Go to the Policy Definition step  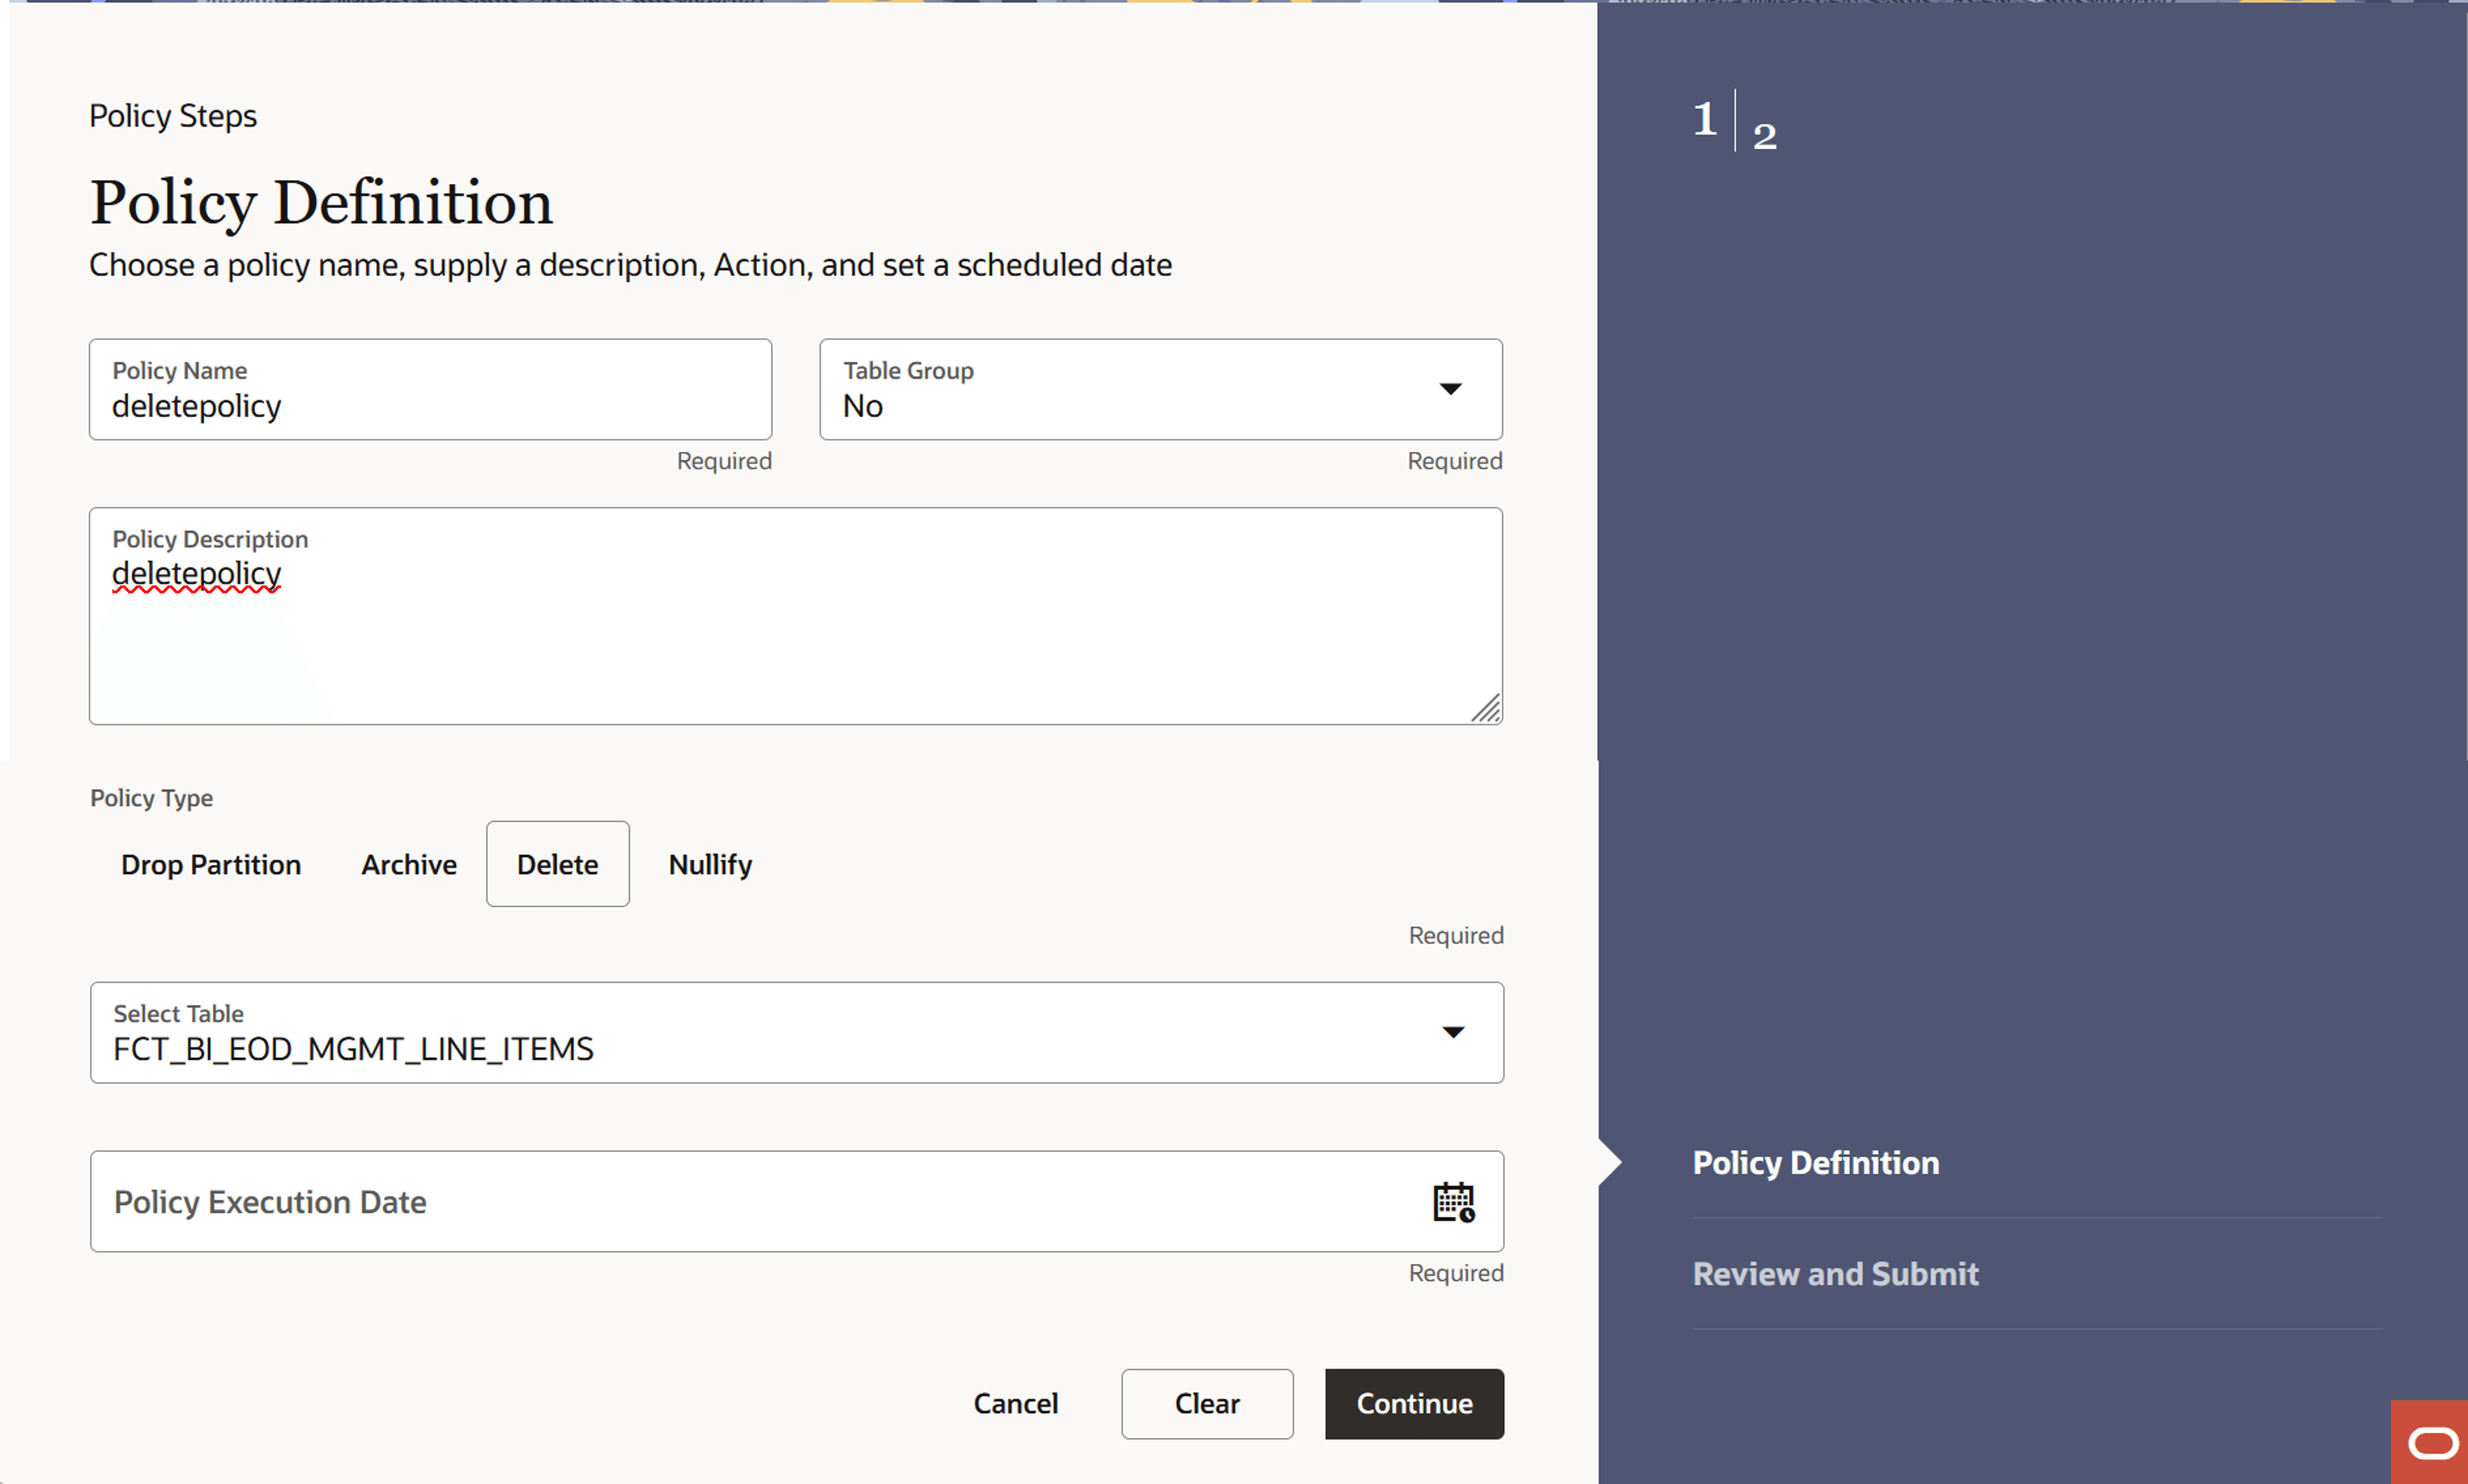click(1814, 1162)
